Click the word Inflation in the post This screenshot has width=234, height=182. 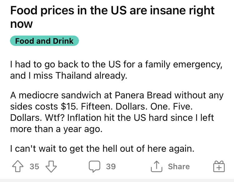84,118
